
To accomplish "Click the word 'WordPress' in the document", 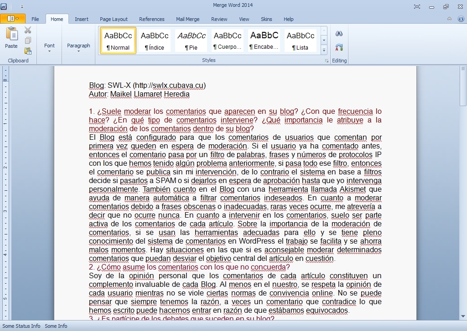I will (257, 241).
